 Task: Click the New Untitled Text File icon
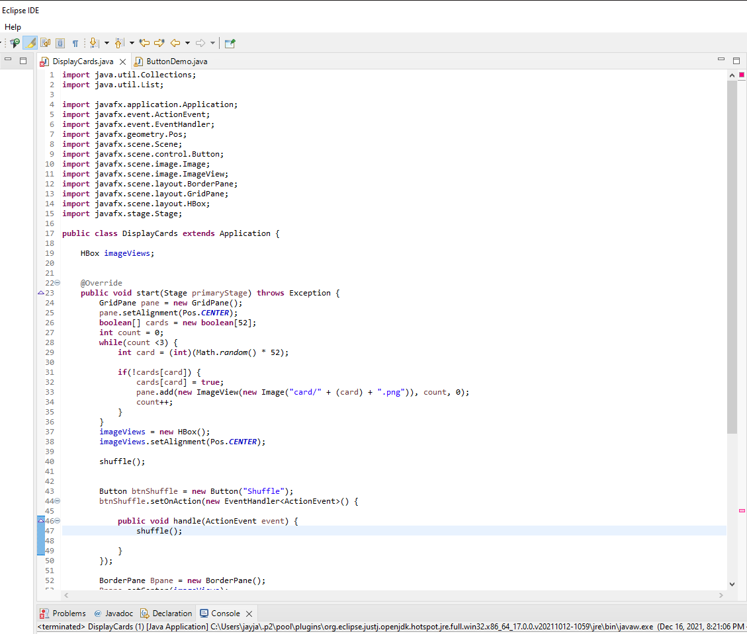click(228, 42)
